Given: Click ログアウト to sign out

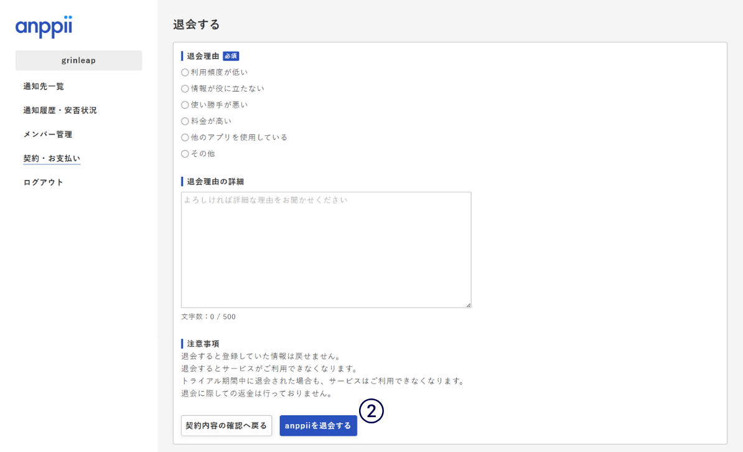Looking at the screenshot, I should [x=44, y=182].
